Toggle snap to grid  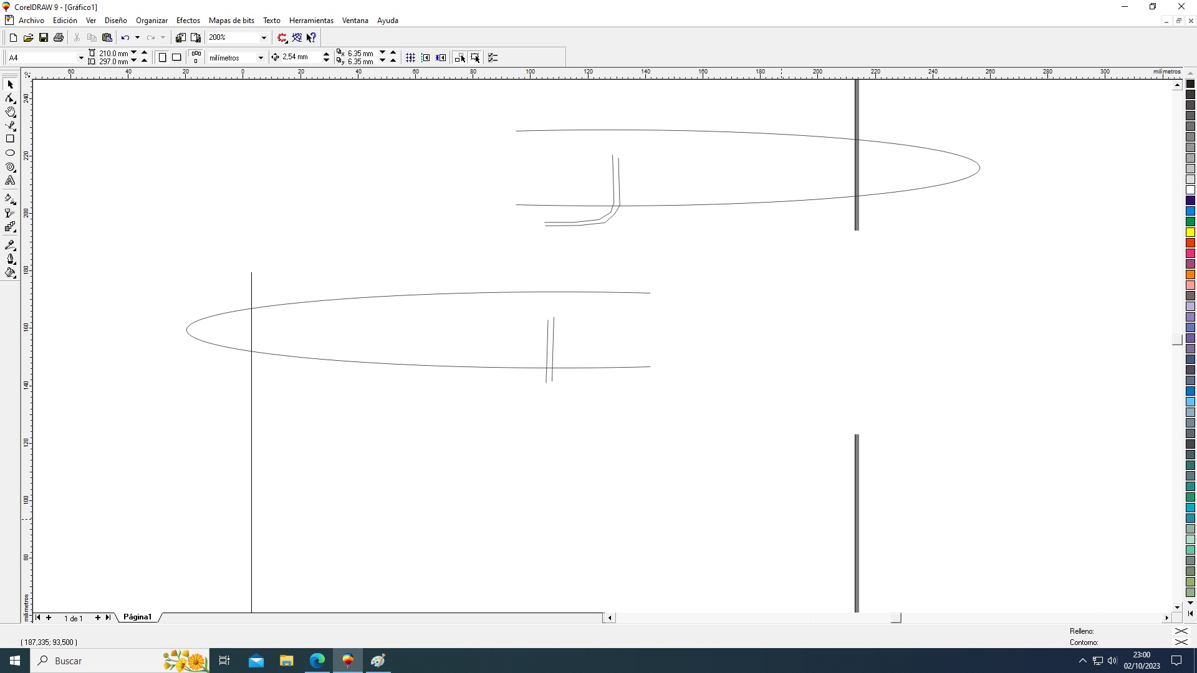pyautogui.click(x=410, y=57)
